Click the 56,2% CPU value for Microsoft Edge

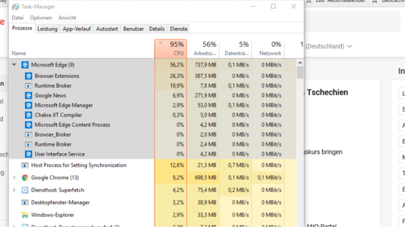pos(177,65)
